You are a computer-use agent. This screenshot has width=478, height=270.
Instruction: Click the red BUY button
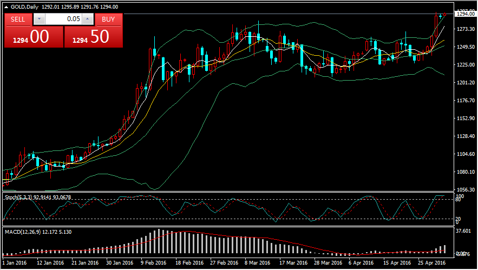coord(108,19)
